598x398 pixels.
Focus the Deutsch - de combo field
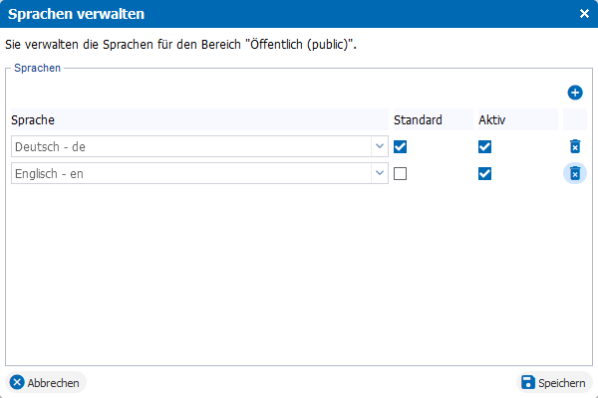click(199, 146)
